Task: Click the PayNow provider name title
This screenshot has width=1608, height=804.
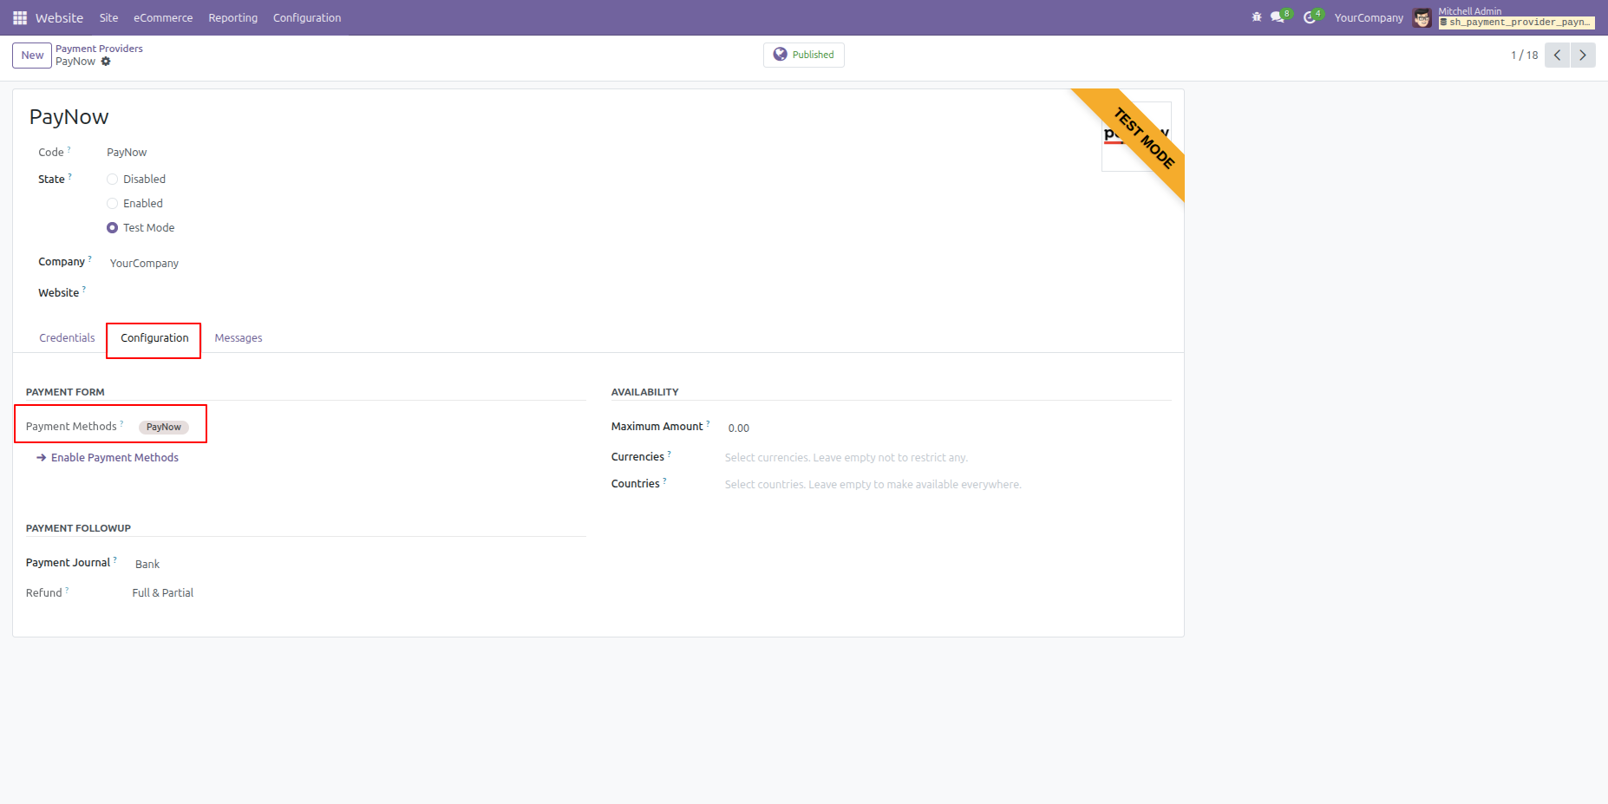Action: pos(69,117)
